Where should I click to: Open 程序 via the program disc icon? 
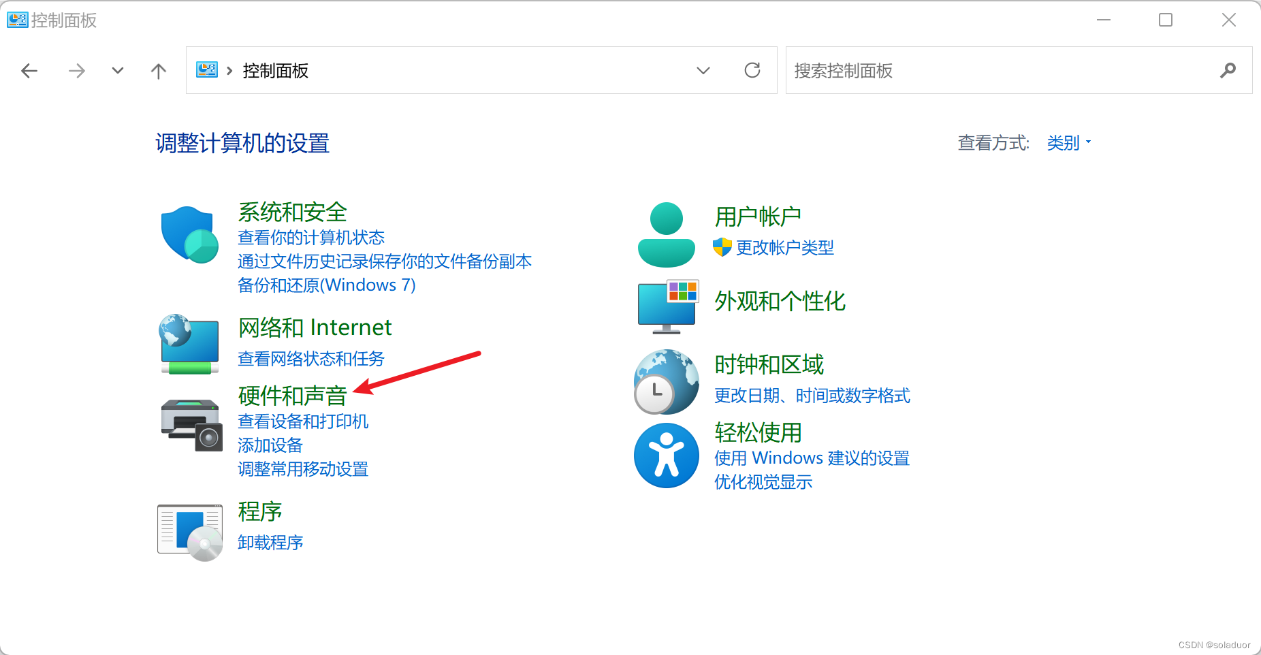(190, 531)
